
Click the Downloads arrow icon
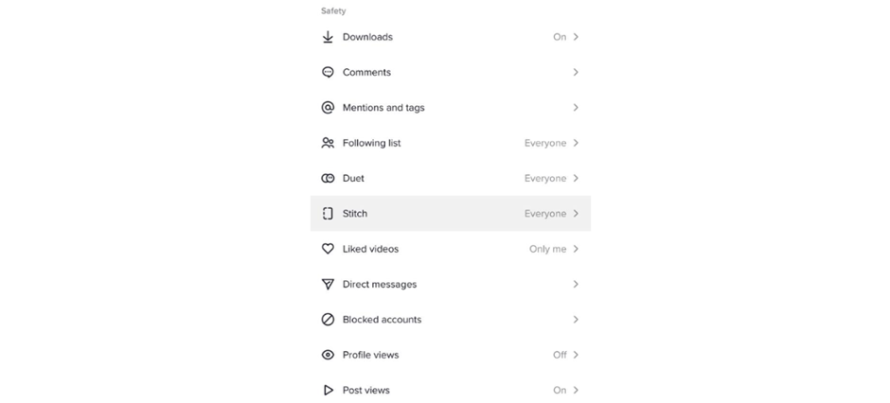tap(328, 37)
